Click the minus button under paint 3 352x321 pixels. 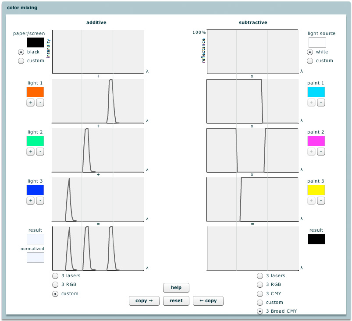coord(320,201)
